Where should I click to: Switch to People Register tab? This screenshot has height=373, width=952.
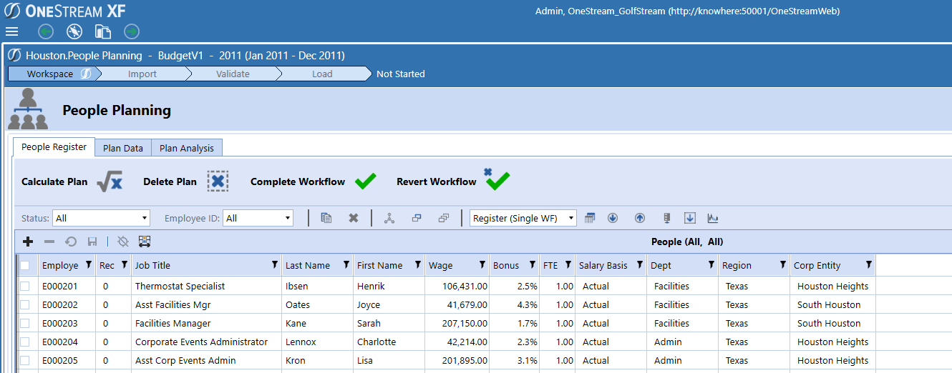click(54, 147)
